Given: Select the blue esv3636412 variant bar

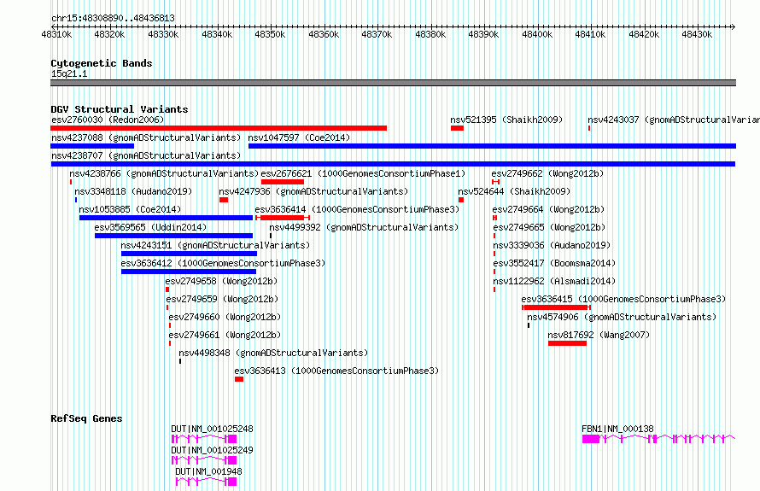Looking at the screenshot, I should pyautogui.click(x=189, y=272).
